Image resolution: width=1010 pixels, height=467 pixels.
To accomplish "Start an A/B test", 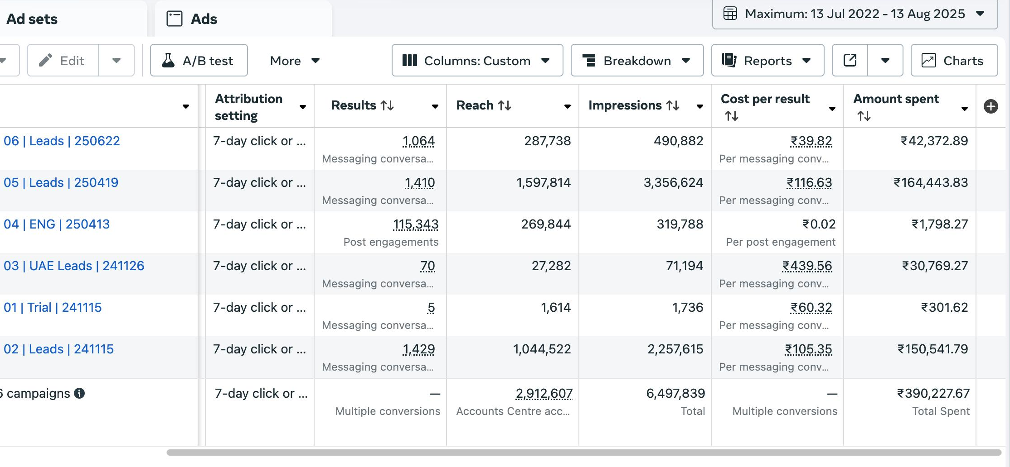I will [199, 60].
